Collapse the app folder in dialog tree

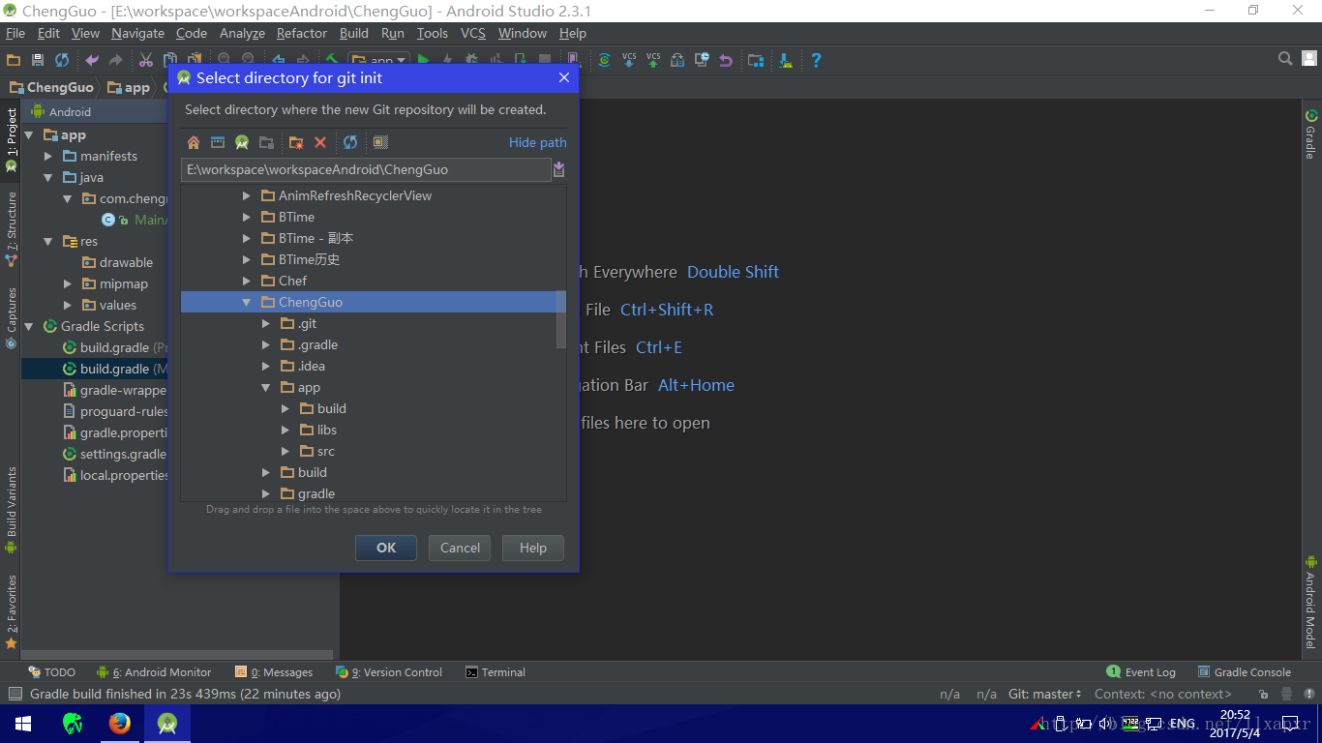pyautogui.click(x=266, y=387)
